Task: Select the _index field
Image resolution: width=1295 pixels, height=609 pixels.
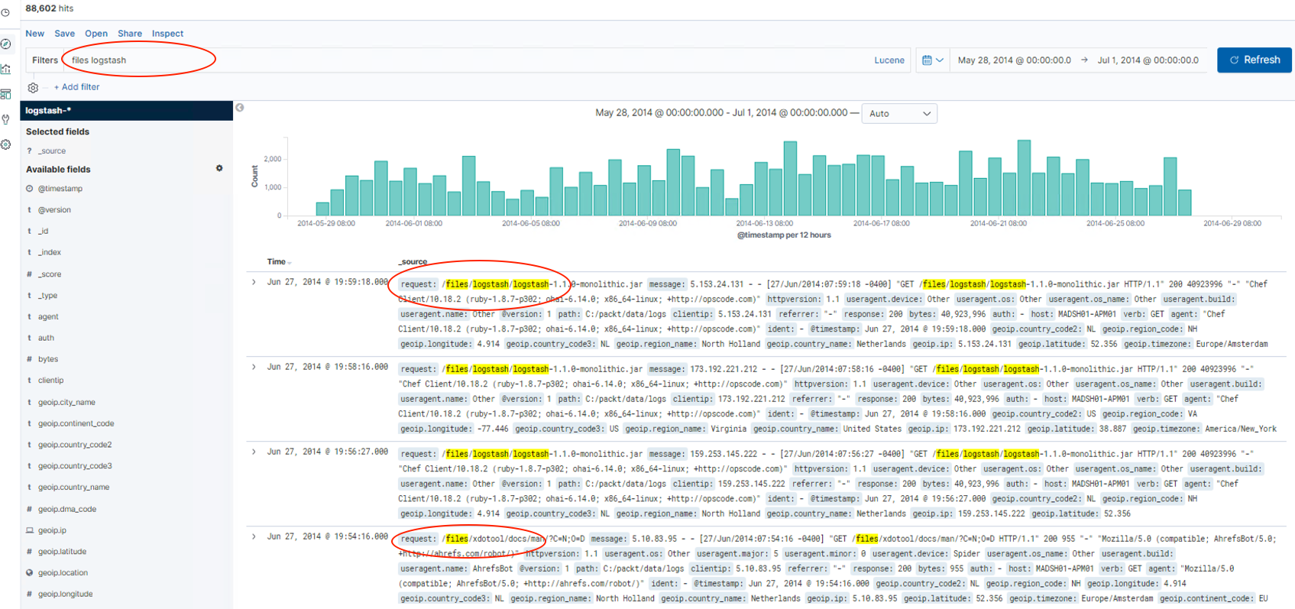Action: coord(50,252)
